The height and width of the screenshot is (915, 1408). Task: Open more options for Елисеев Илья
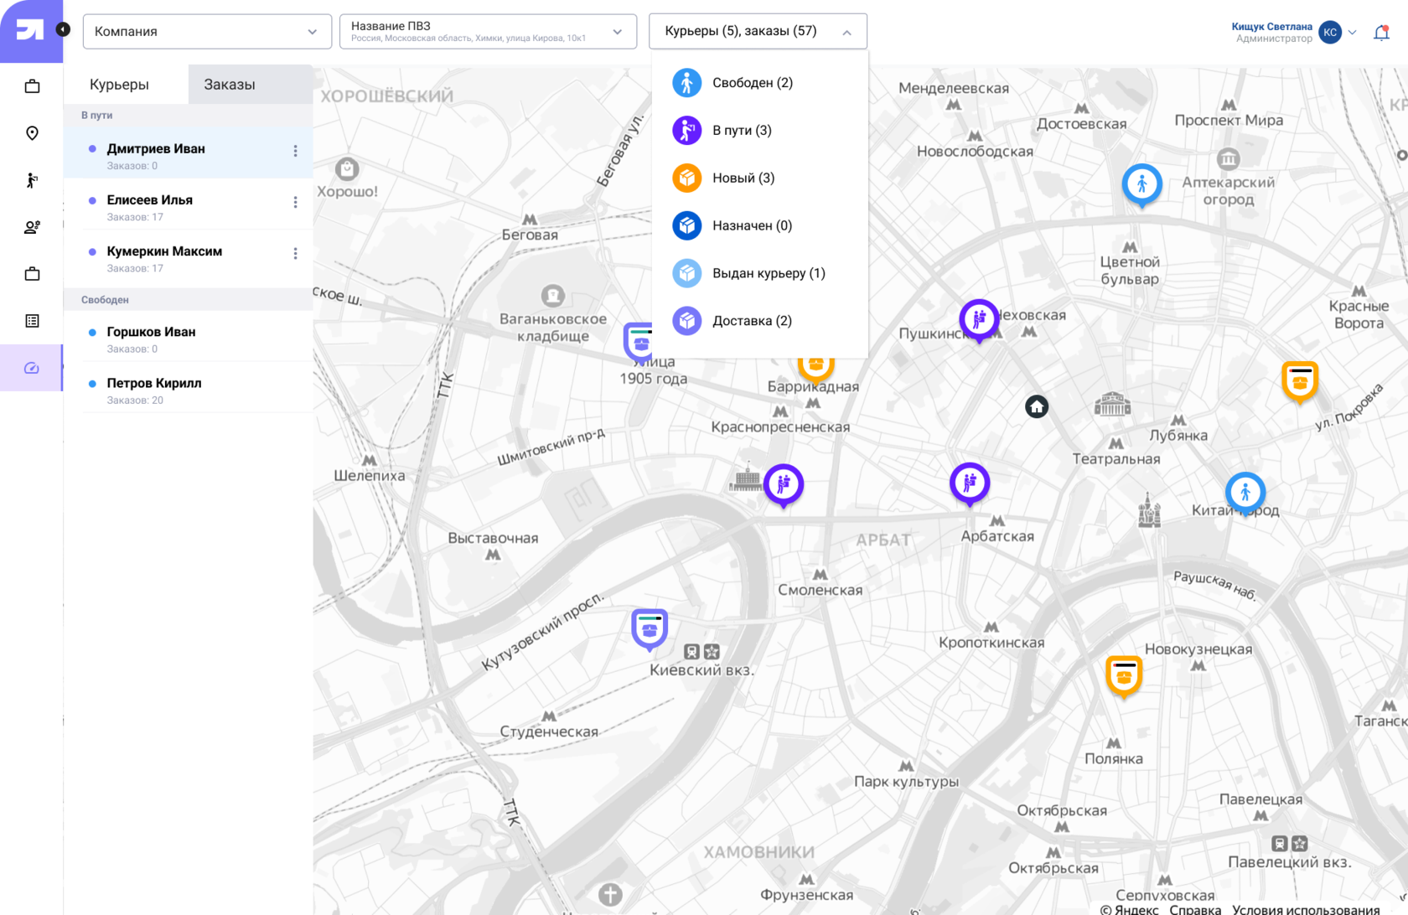pyautogui.click(x=295, y=202)
